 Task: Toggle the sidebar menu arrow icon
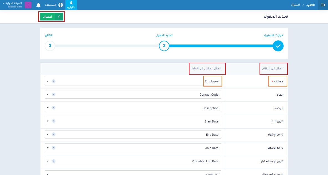323,5
